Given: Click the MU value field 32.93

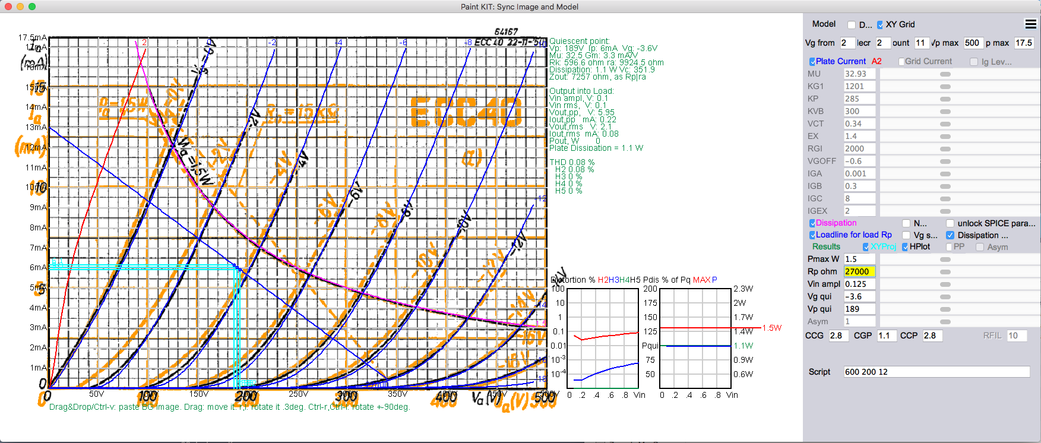Looking at the screenshot, I should 859,74.
